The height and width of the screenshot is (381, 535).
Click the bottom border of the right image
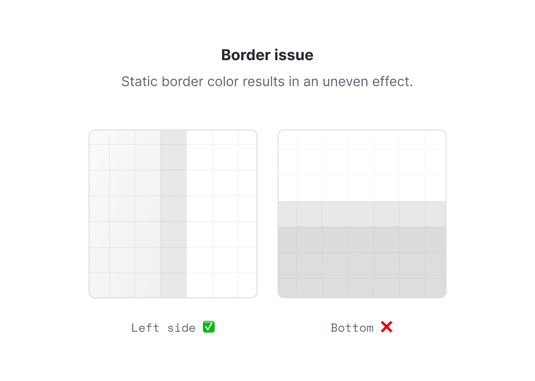point(362,298)
